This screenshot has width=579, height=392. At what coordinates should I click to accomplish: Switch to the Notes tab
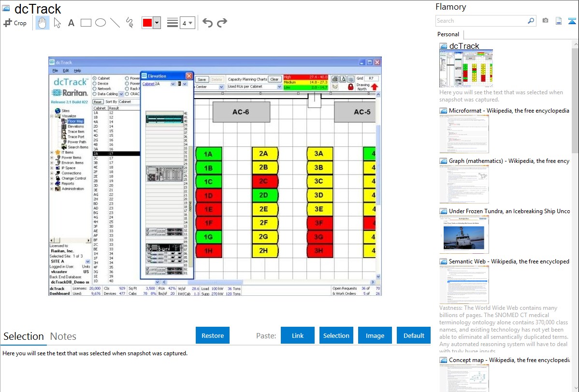63,336
